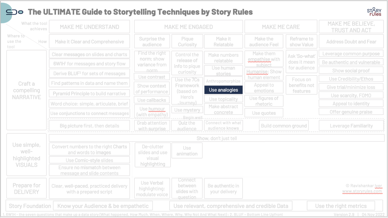This screenshot has width=388, height=218.
Task: Select the 'Use Comic-style slides' box
Action: coord(89,160)
